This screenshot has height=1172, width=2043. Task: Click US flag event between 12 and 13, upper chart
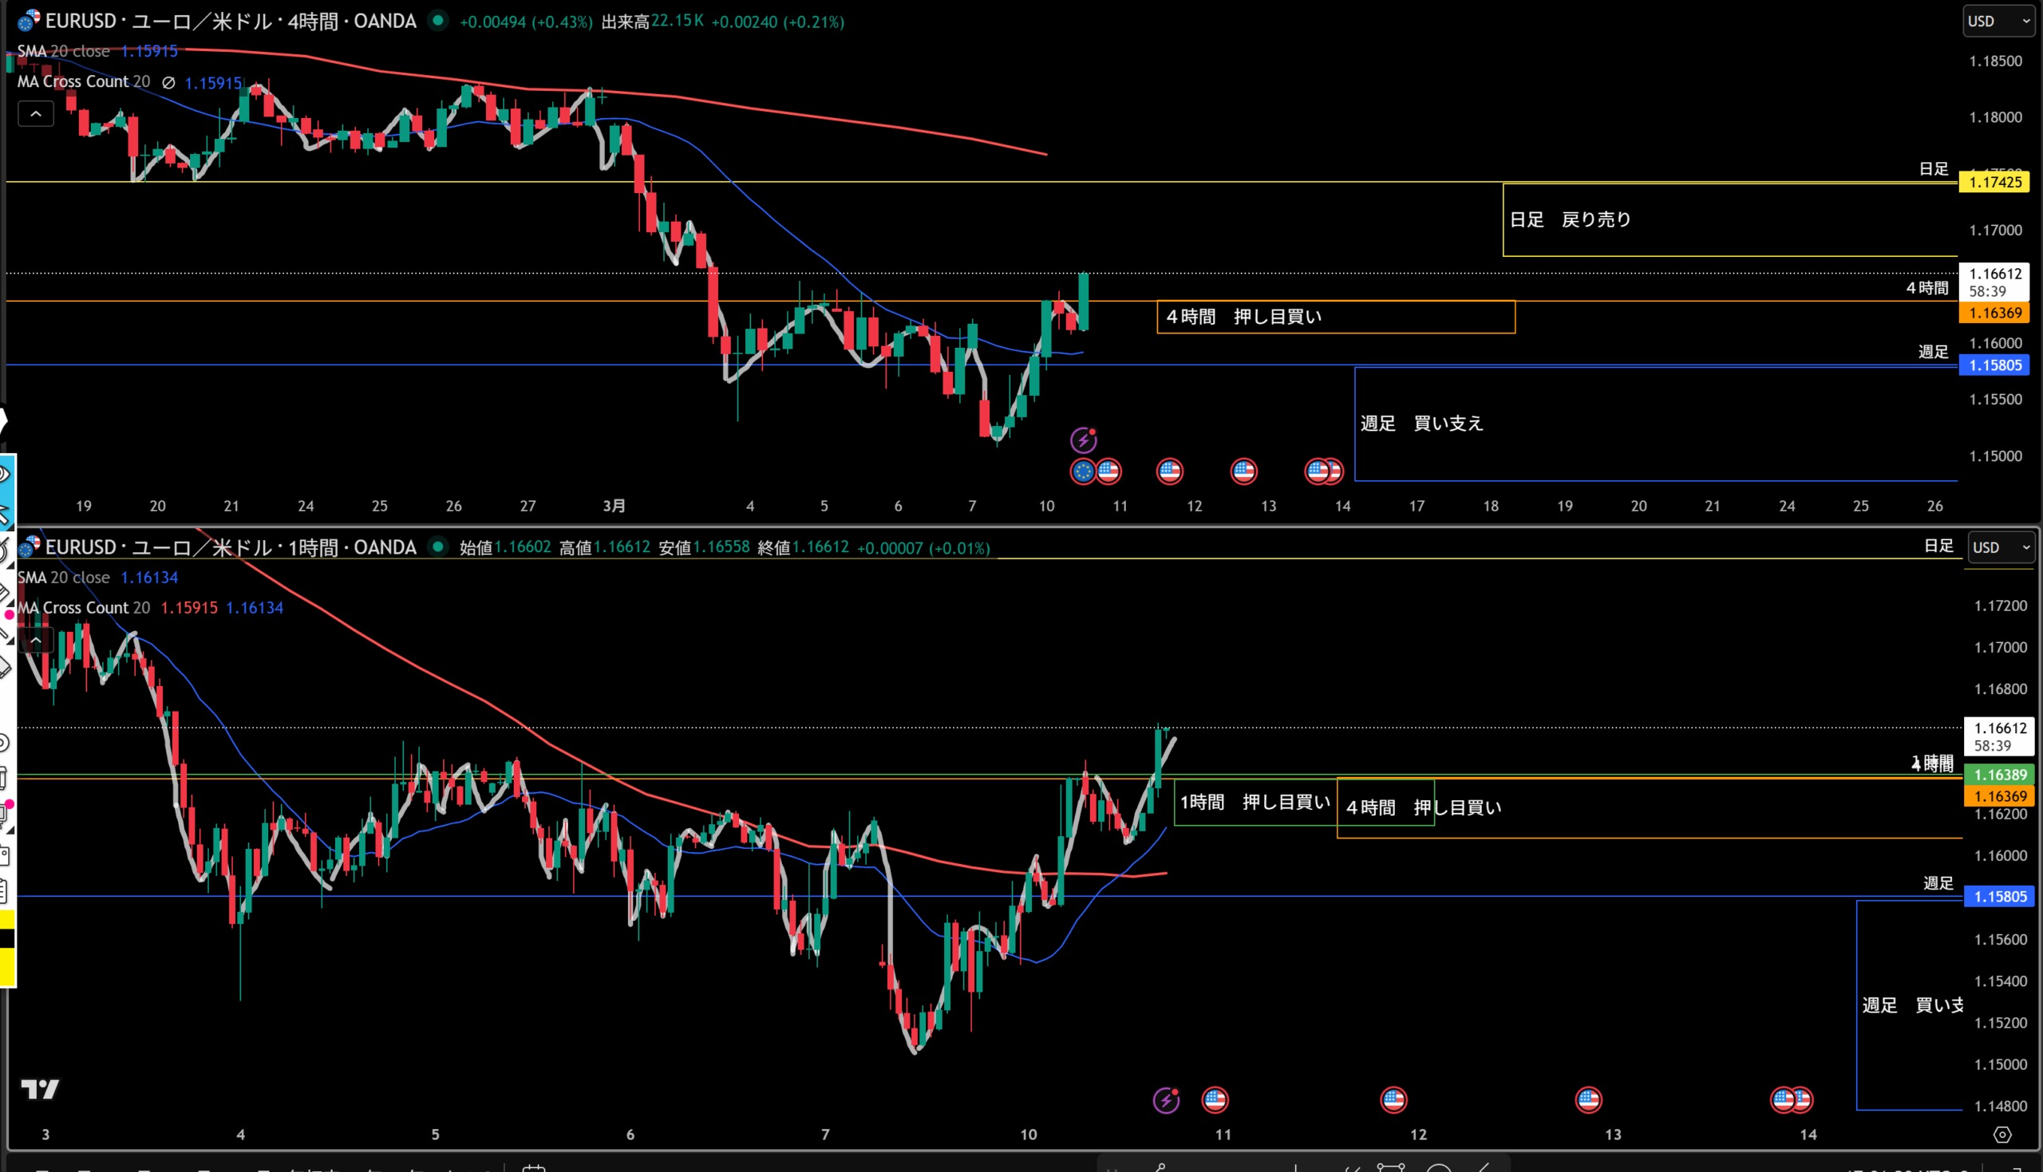click(x=1243, y=472)
